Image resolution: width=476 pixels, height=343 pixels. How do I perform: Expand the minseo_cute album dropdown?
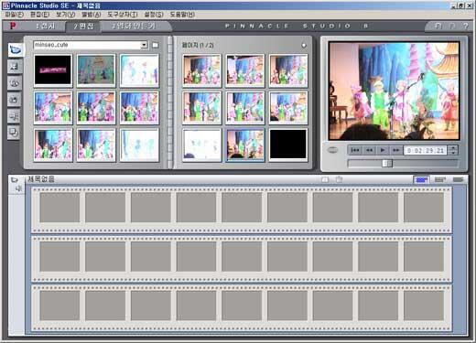point(144,45)
